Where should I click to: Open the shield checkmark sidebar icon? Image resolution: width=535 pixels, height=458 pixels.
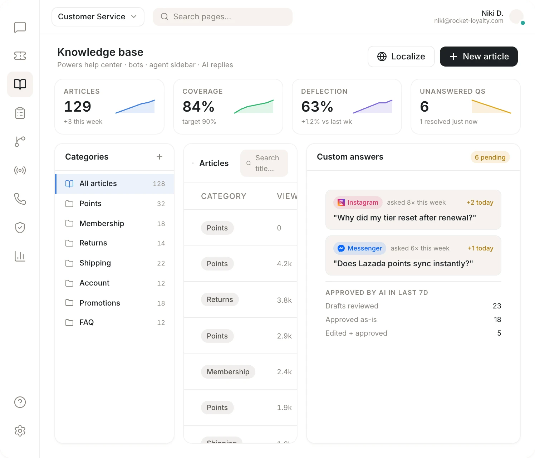pyautogui.click(x=20, y=228)
